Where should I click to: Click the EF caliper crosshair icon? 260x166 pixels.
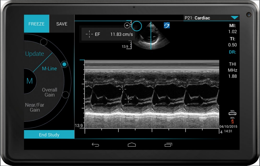pyautogui.click(x=89, y=34)
